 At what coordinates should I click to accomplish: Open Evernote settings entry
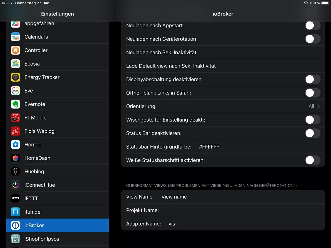pyautogui.click(x=57, y=104)
